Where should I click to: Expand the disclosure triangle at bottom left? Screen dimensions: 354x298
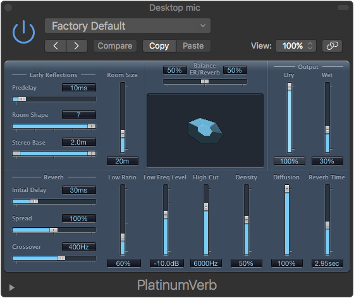tap(12, 287)
